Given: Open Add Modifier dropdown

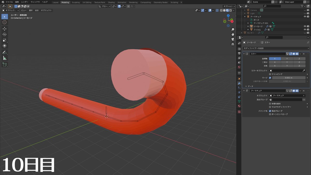Looking at the screenshot, I should pos(276,48).
